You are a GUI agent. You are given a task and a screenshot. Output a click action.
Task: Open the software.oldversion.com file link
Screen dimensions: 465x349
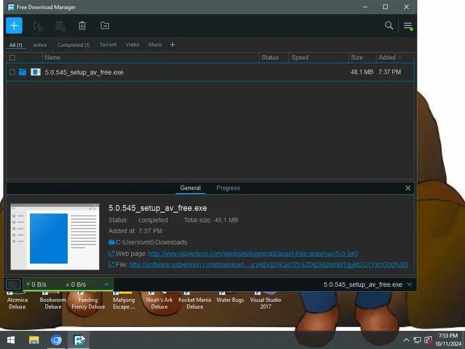(269, 264)
